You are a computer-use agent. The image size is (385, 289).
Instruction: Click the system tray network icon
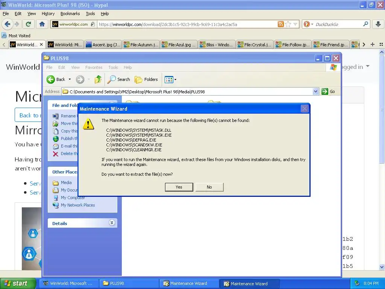(357, 283)
